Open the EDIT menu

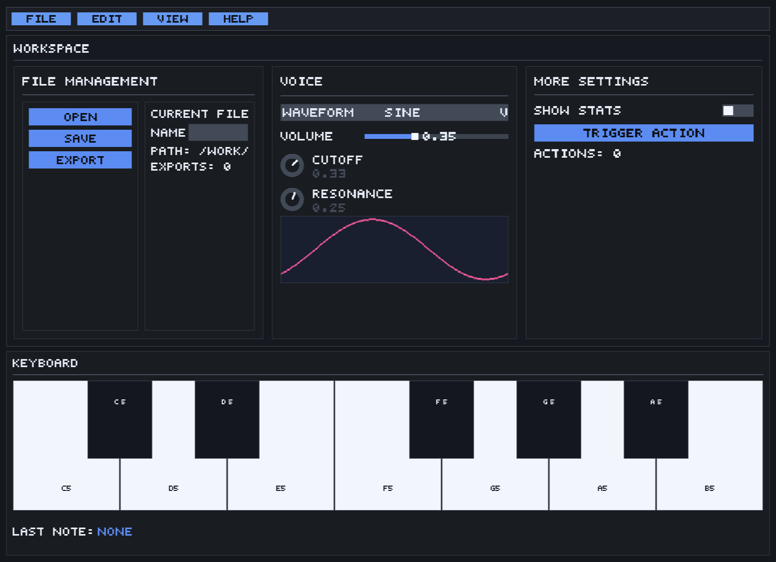(107, 18)
